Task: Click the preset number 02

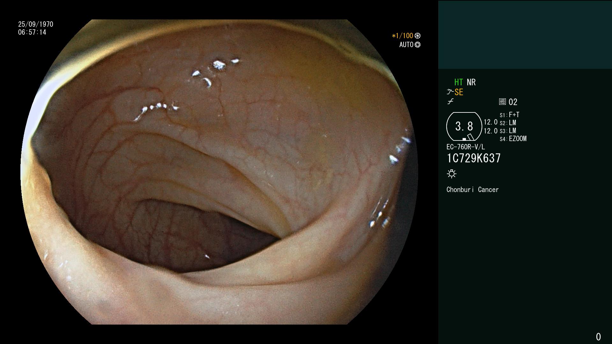Action: [x=513, y=102]
